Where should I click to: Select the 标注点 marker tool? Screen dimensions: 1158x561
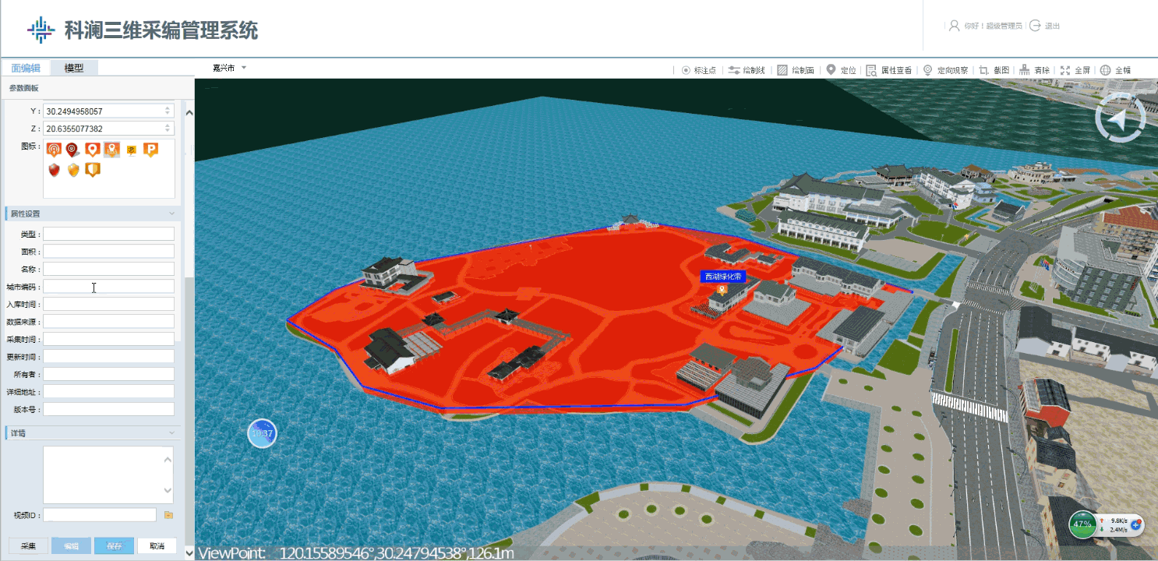click(x=698, y=70)
